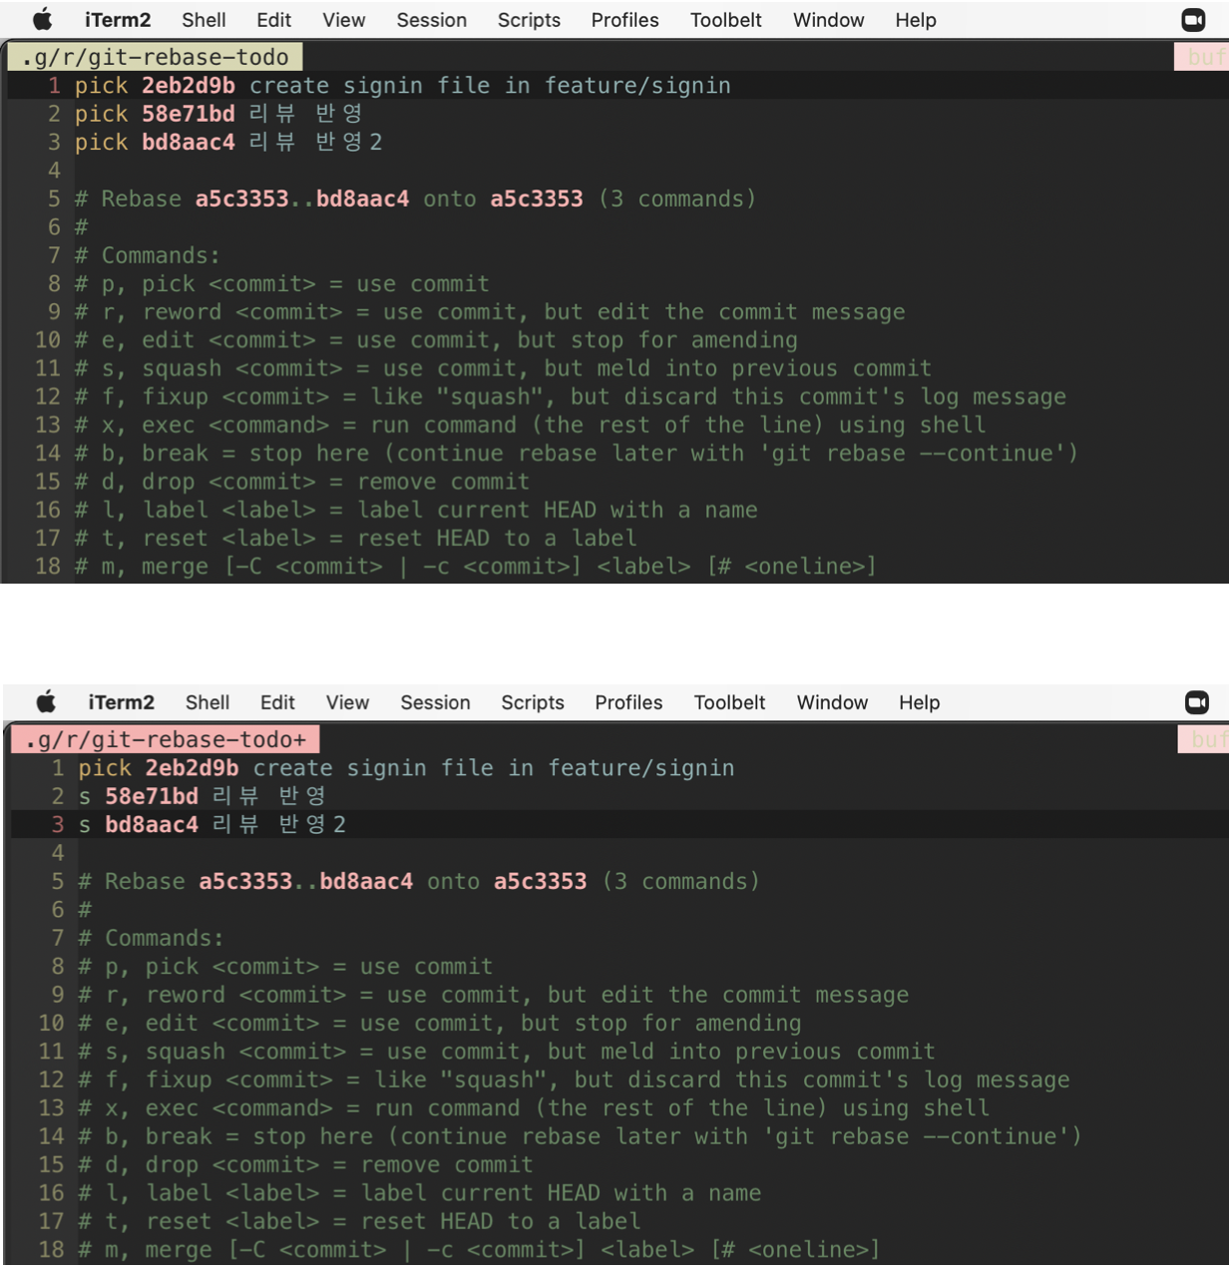Click the 'reword <commit>' comment in upper editor
Viewport: 1229px width, 1271px height.
[490, 312]
